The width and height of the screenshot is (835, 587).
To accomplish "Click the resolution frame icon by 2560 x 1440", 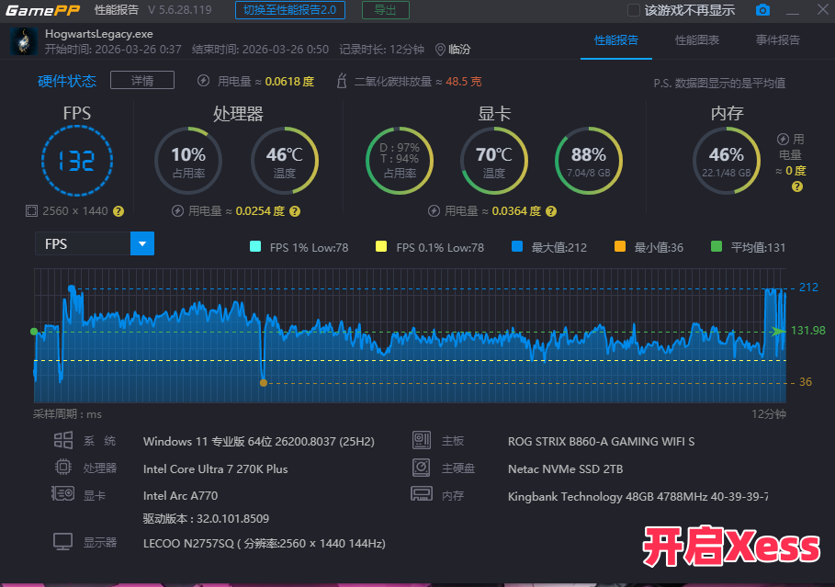I will pyautogui.click(x=31, y=211).
